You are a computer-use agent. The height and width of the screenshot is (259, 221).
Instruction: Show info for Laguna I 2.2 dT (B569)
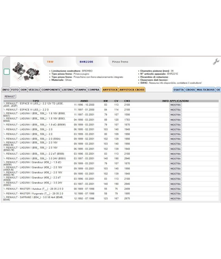(x=176, y=154)
